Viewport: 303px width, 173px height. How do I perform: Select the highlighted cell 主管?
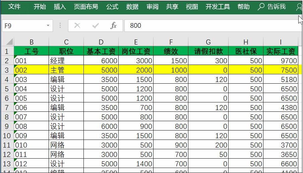click(x=66, y=70)
